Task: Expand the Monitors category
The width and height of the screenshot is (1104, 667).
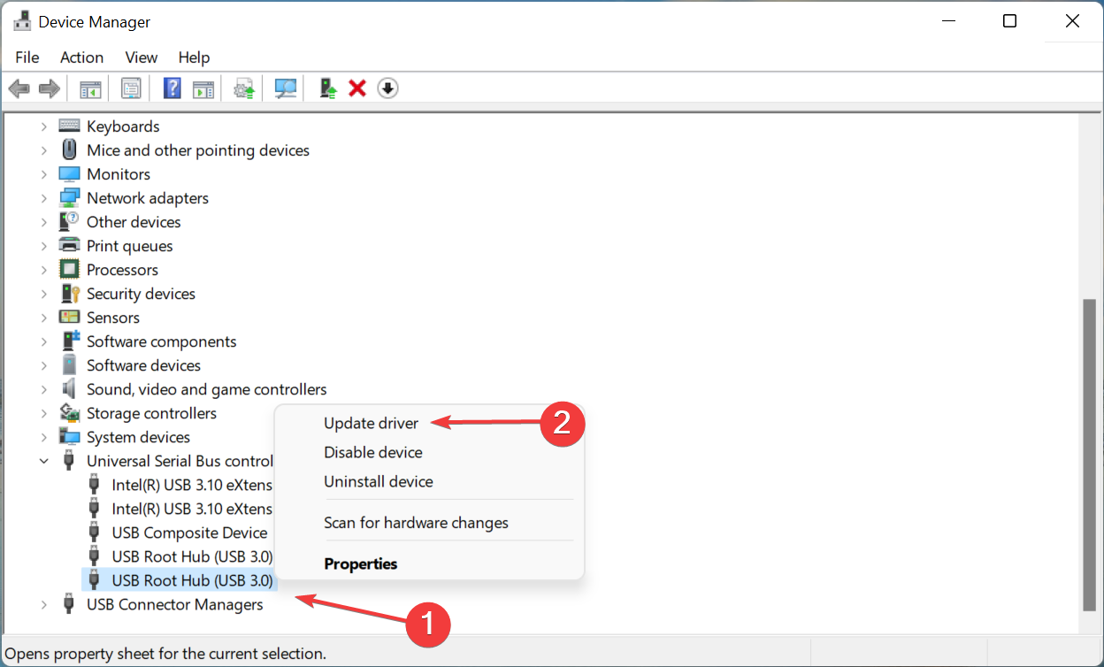Action: click(x=43, y=174)
